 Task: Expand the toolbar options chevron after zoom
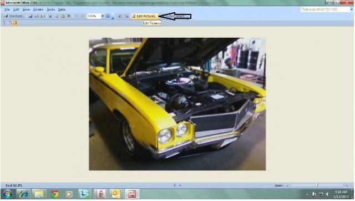coord(113,17)
